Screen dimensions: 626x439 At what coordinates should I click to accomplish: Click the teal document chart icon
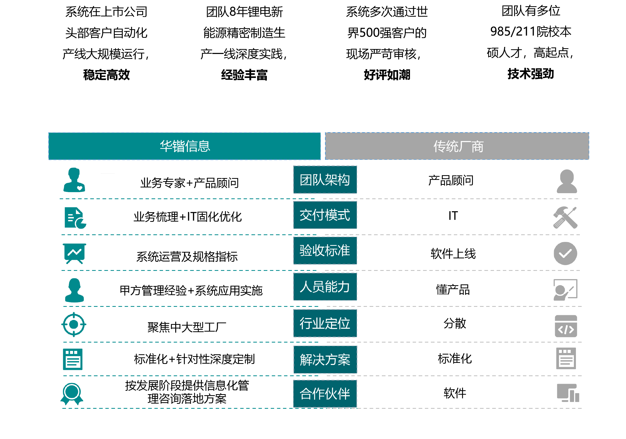75,218
